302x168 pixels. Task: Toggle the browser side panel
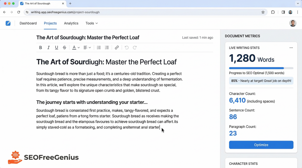point(283,12)
